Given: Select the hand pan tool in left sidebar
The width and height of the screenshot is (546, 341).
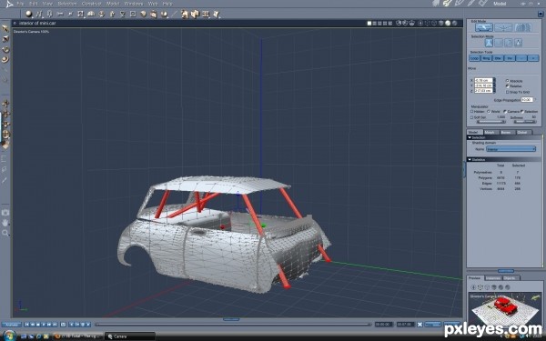Looking at the screenshot, I should tap(5, 223).
